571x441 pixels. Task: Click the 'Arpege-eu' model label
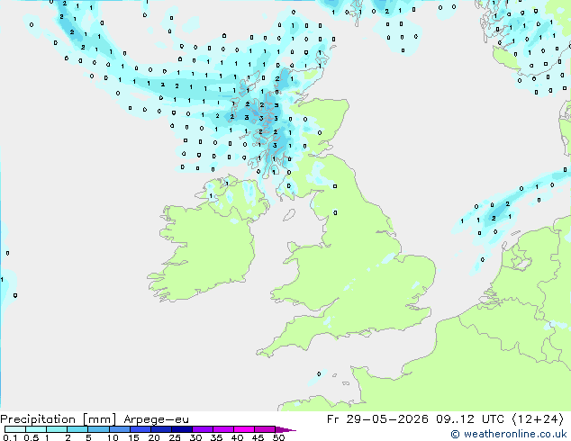(156, 419)
